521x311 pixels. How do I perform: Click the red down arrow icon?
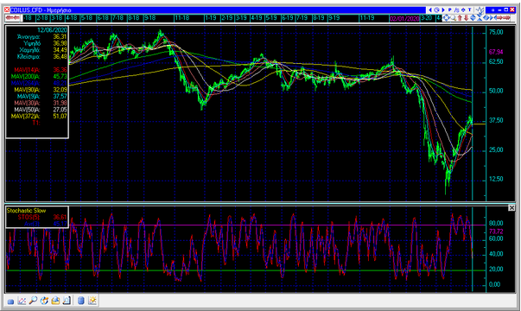[x=467, y=18]
